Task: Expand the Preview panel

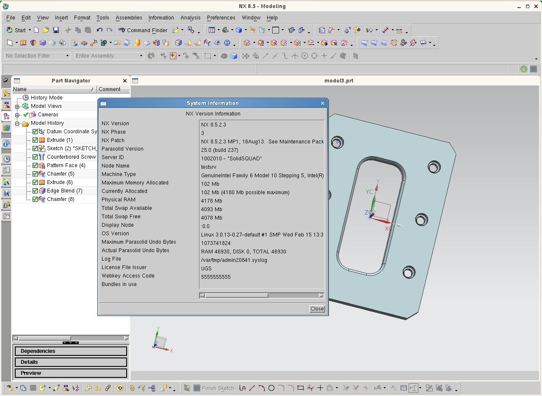Action: point(71,373)
